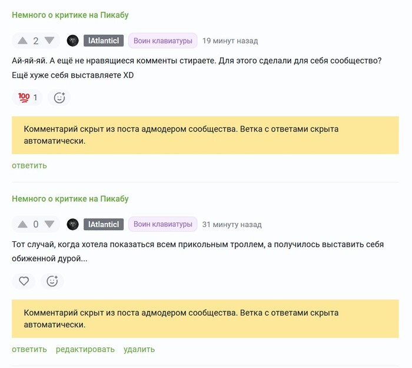Open IAtlanticI profile from second comment
This screenshot has width=412, height=368.
[104, 224]
